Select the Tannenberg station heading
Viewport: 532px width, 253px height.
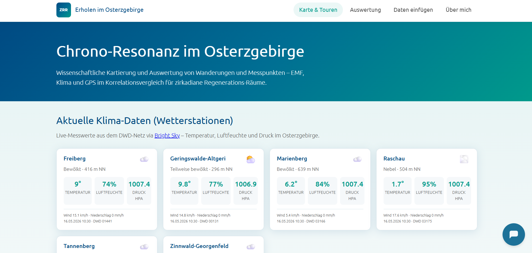79,246
